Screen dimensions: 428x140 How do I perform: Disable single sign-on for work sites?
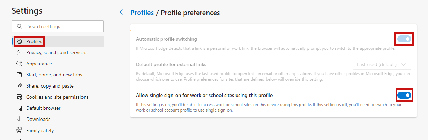tap(404, 95)
